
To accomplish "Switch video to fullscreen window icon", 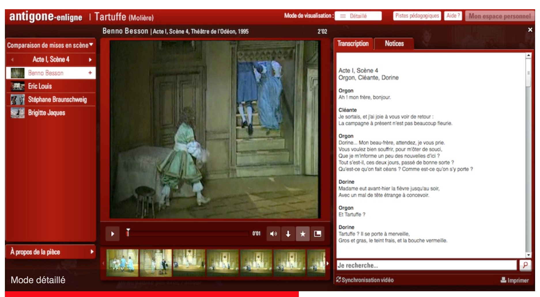I will pos(317,234).
